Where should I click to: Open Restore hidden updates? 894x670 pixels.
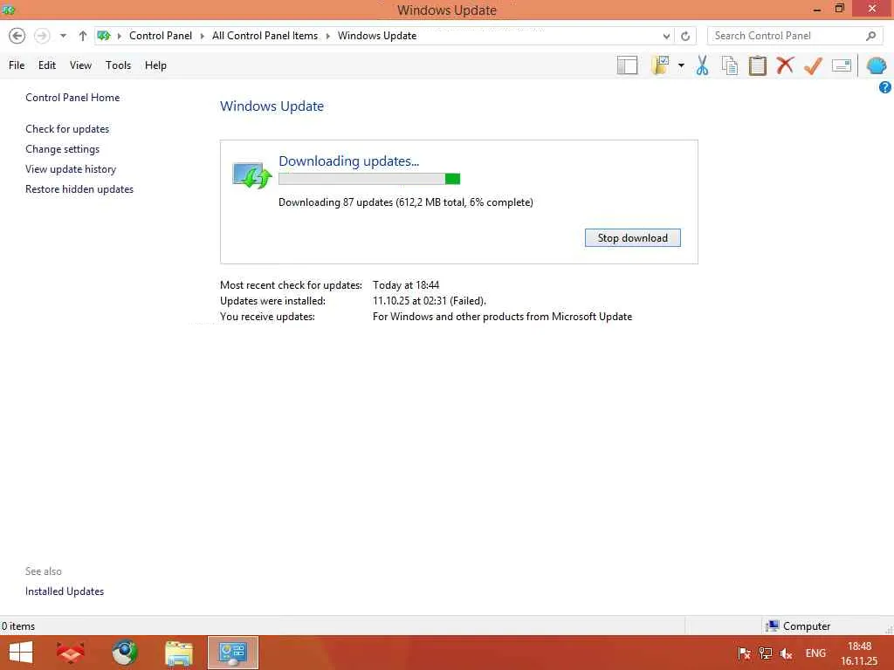tap(79, 188)
